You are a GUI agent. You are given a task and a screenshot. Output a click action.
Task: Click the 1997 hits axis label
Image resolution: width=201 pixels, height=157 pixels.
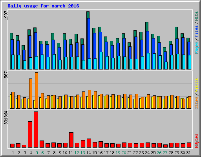[x=6, y=15]
